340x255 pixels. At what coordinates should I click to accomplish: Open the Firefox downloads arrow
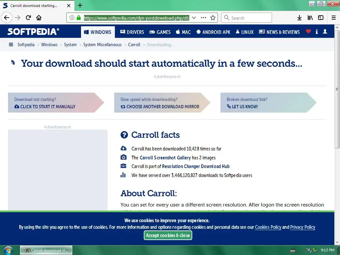coord(299,18)
